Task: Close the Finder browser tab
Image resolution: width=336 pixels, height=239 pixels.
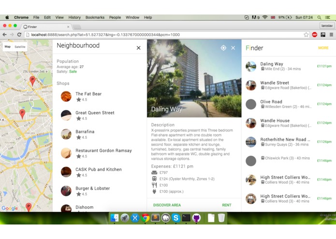Action: coord(68,27)
